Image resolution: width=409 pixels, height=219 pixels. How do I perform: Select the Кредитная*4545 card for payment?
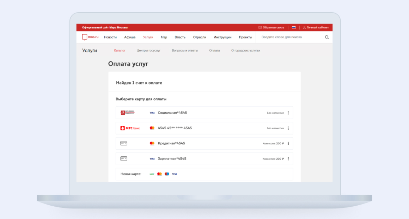tap(171, 144)
